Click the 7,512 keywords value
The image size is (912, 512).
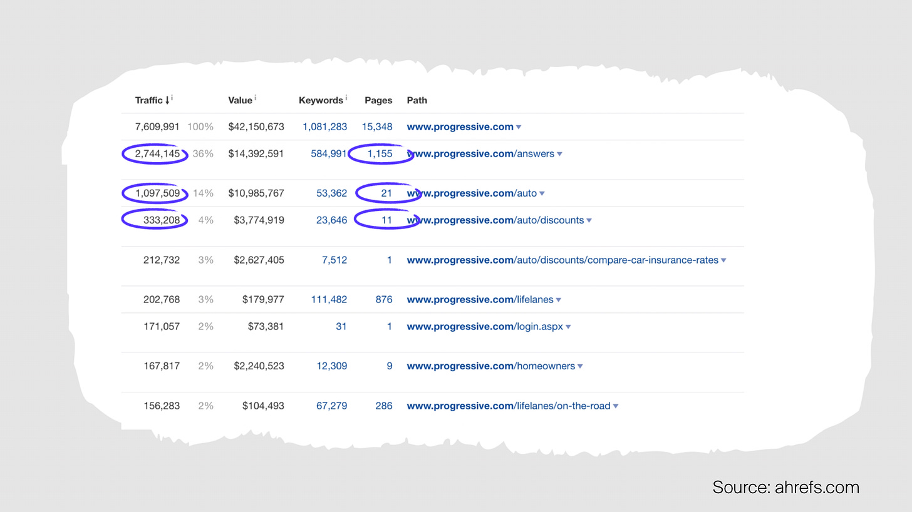click(334, 260)
